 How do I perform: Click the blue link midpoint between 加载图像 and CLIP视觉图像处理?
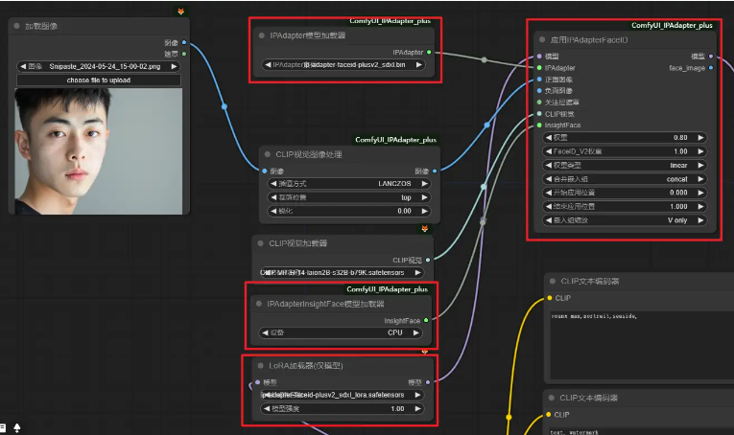225,106
